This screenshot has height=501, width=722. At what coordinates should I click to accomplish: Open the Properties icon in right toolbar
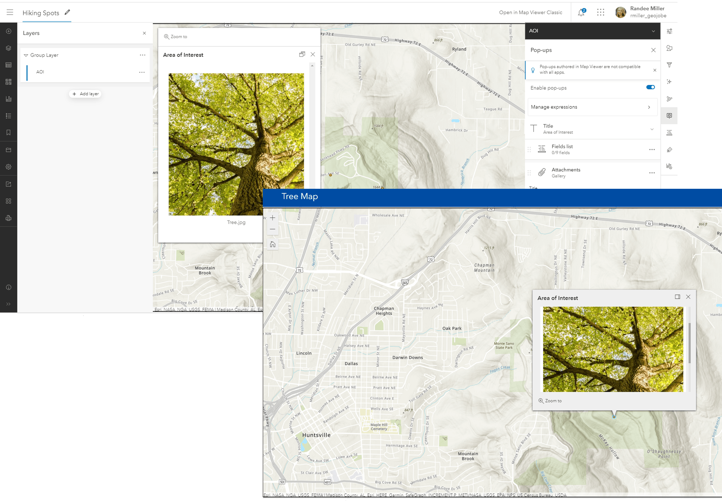coord(669,31)
